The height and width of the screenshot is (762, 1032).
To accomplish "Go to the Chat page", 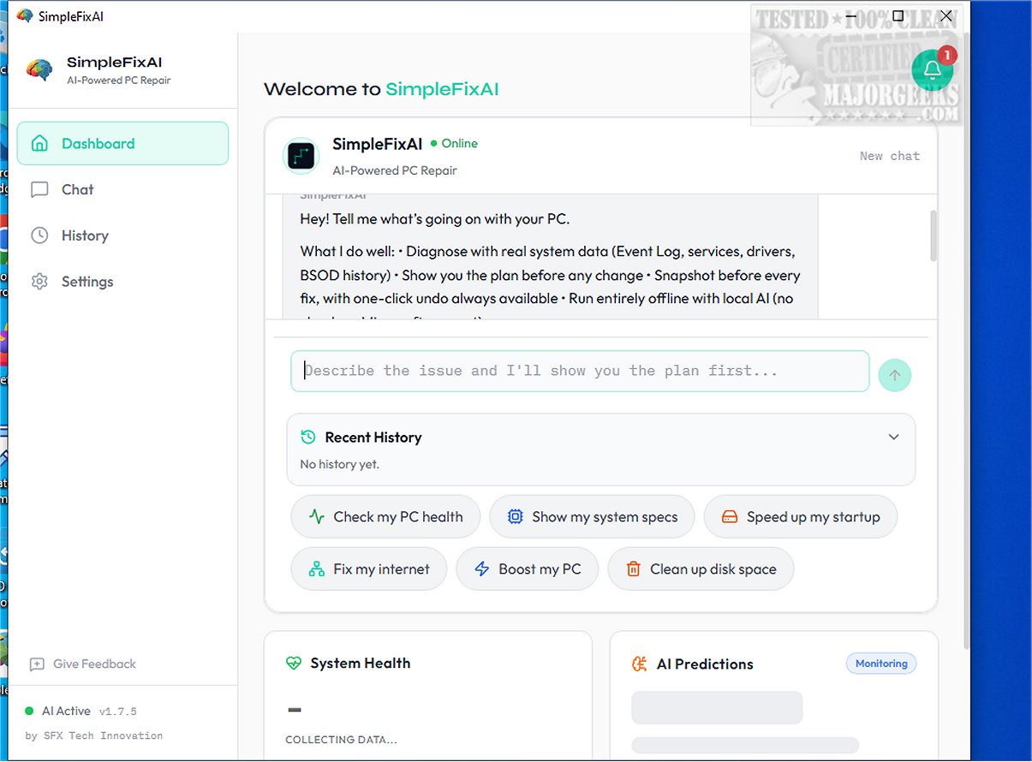I will click(122, 190).
